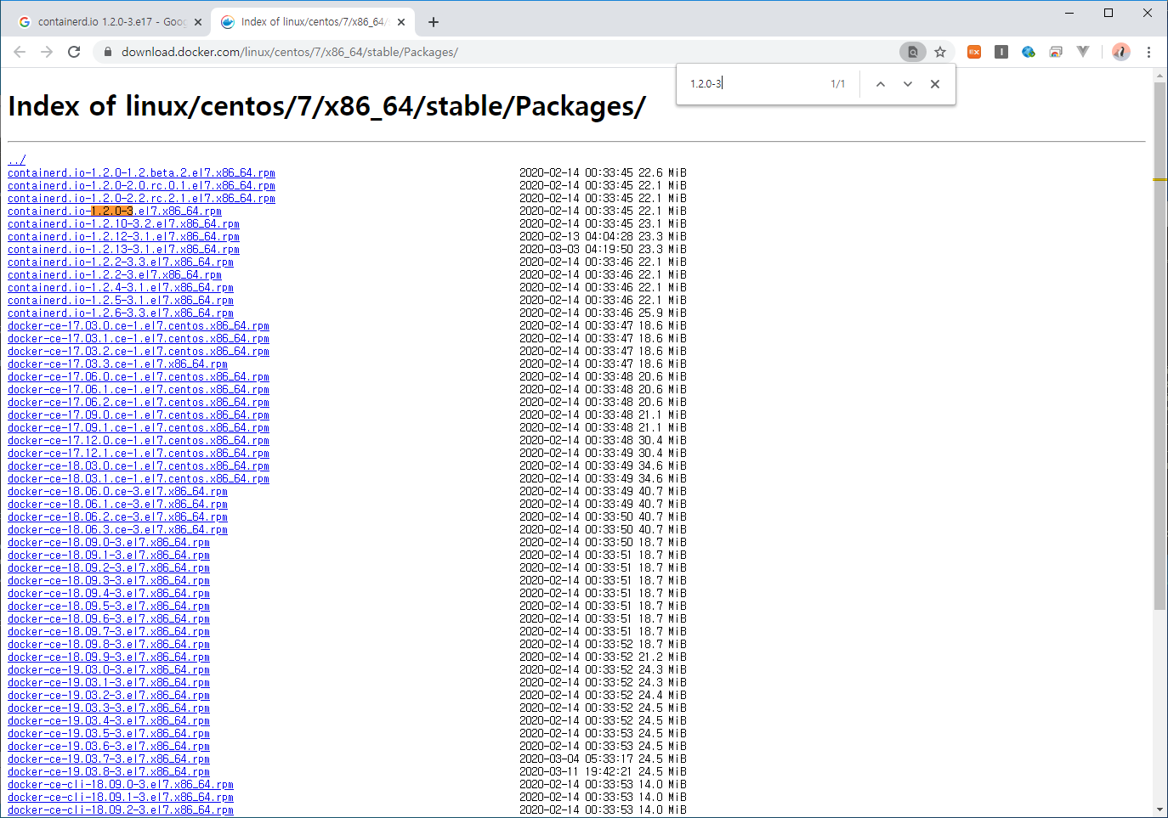1168x818 pixels.
Task: Click the 2020-03-11 19:42:21 timestamp text
Action: point(576,771)
